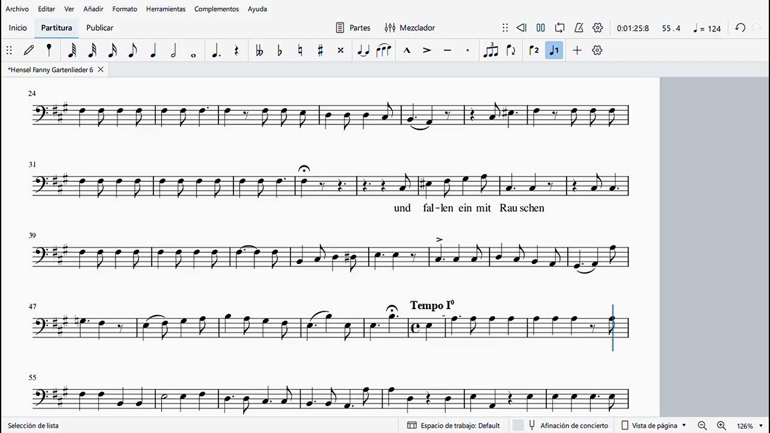This screenshot has height=433, width=770.
Task: Open the Mezclador panel
Action: tap(410, 28)
